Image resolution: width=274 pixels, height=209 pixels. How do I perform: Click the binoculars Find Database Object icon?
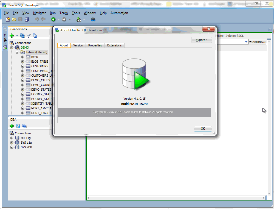[x=93, y=19]
